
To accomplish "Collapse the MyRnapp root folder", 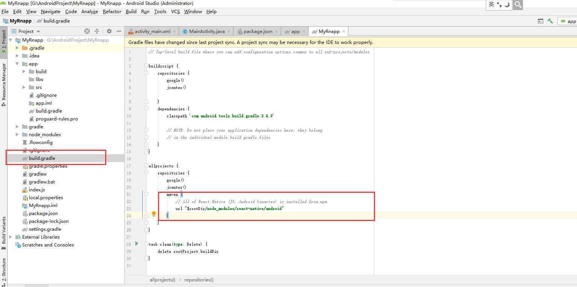I will pyautogui.click(x=11, y=40).
